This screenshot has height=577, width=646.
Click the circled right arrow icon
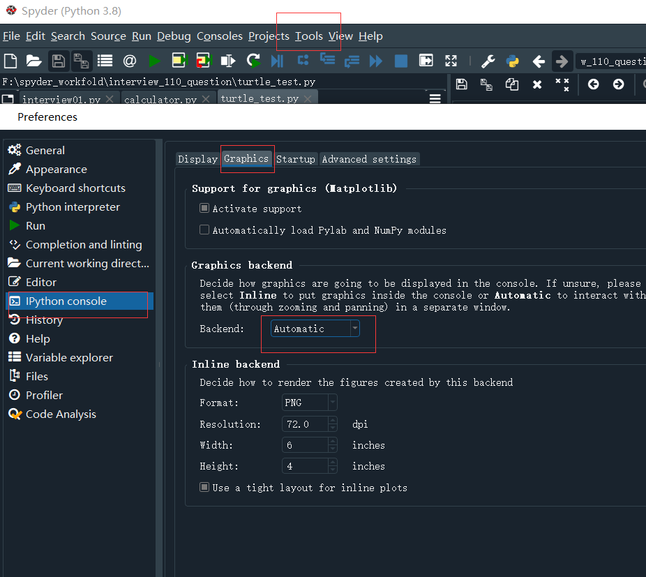618,84
